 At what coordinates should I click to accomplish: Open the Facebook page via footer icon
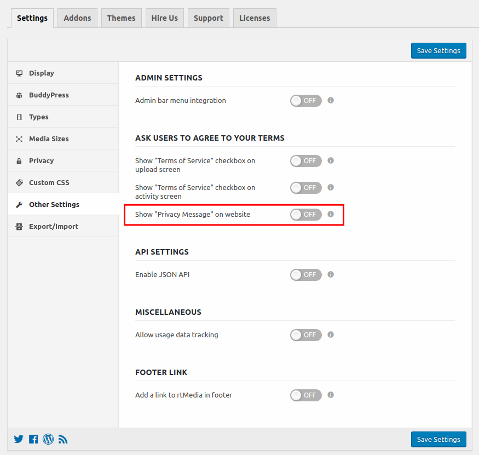coord(33,439)
